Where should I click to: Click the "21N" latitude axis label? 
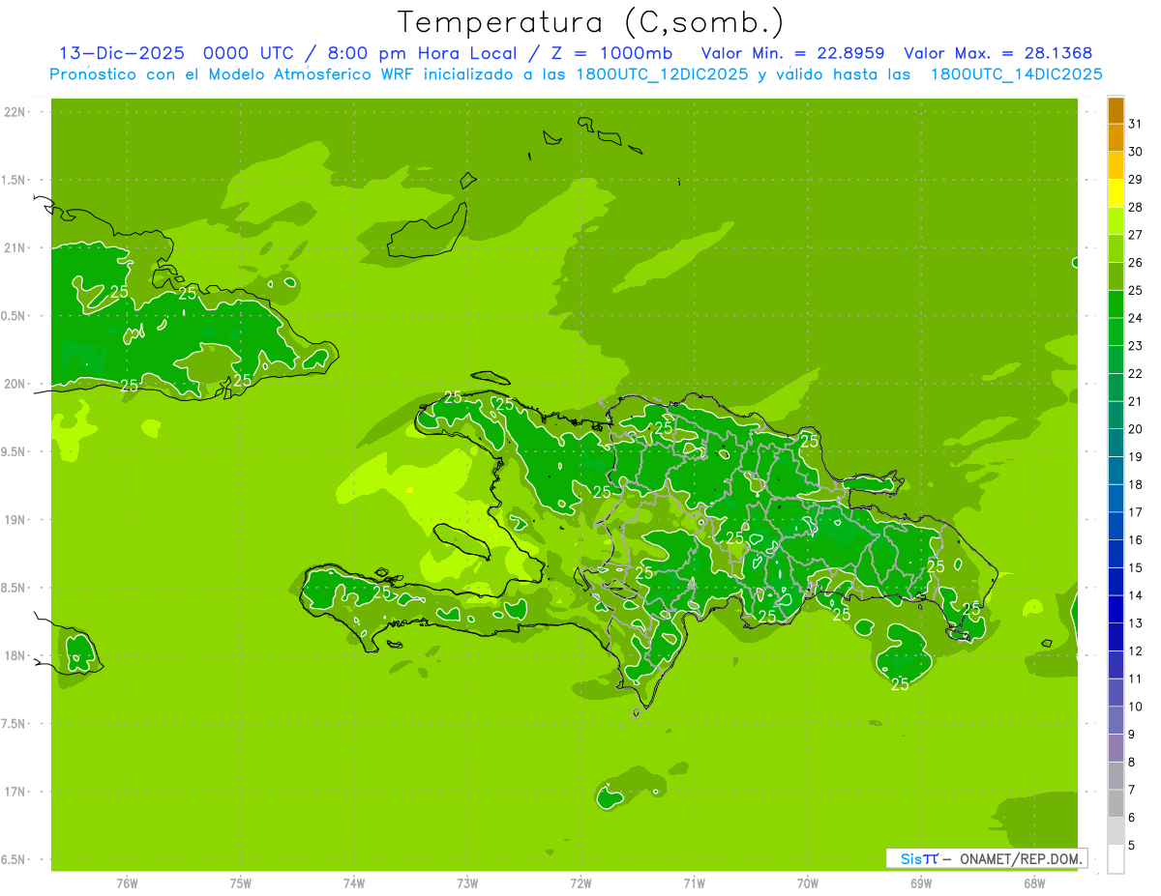pyautogui.click(x=15, y=248)
